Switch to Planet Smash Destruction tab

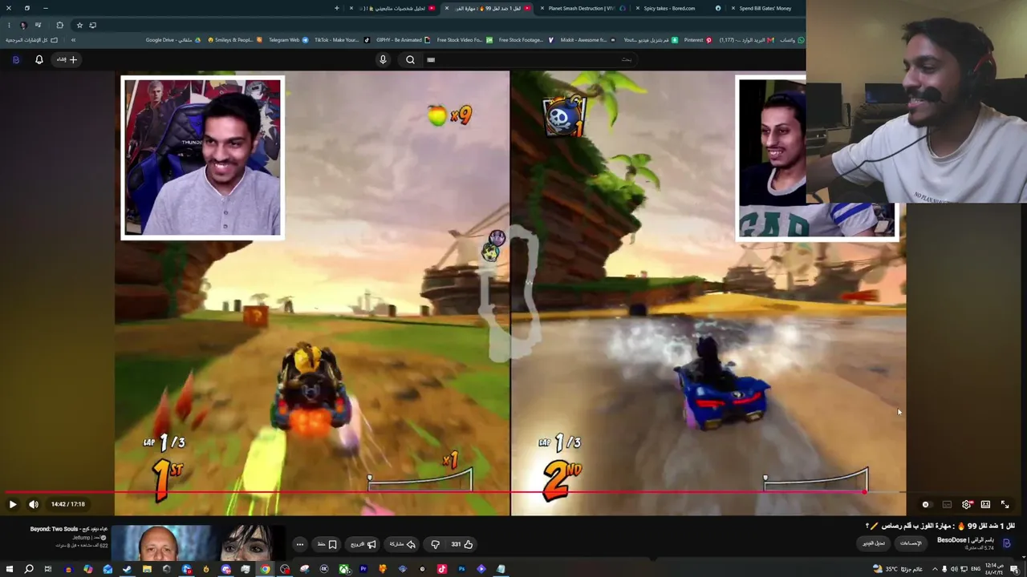582,8
